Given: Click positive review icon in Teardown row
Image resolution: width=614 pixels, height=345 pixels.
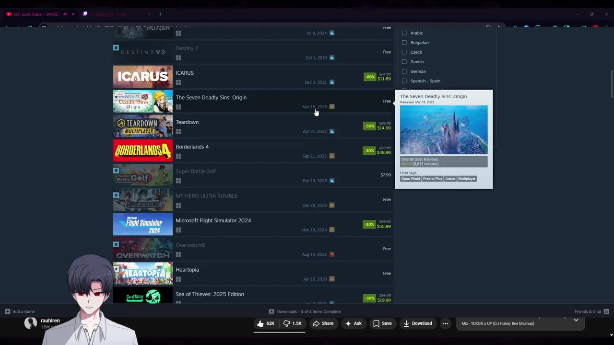Looking at the screenshot, I should [332, 131].
